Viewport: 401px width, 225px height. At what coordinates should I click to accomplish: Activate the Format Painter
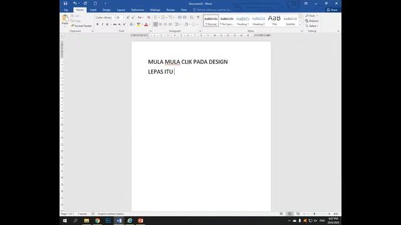point(81,26)
